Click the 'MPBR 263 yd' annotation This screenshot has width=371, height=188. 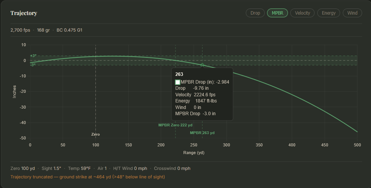coord(202,133)
